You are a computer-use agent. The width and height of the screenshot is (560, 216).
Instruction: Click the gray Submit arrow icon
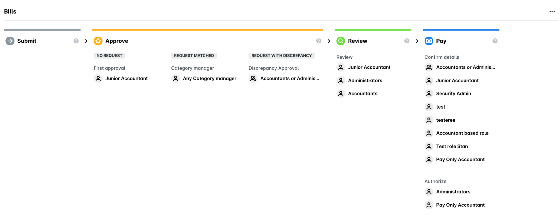tap(10, 41)
